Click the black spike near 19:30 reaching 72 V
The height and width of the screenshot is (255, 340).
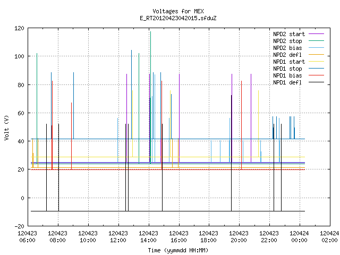pyautogui.click(x=232, y=153)
